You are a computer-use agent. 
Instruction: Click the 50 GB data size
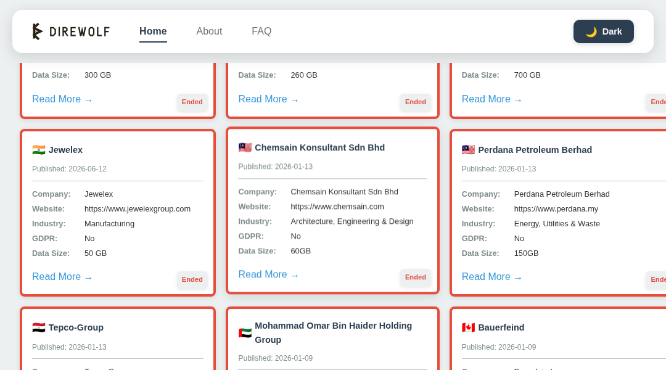pos(96,253)
